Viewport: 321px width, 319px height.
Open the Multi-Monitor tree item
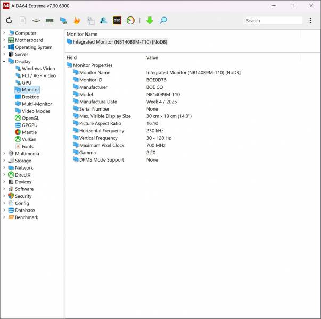34,104
